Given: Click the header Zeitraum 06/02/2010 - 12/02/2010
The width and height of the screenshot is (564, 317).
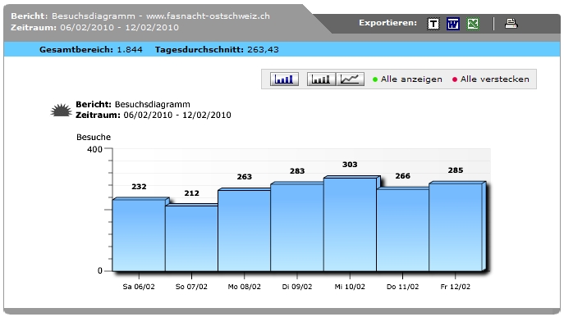Looking at the screenshot, I should point(94,28).
